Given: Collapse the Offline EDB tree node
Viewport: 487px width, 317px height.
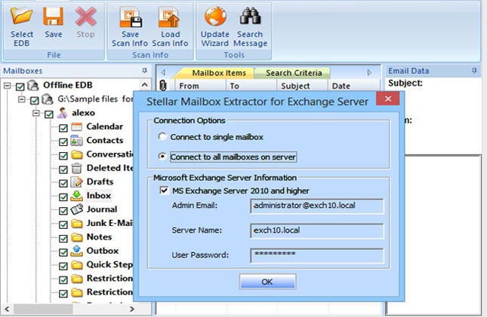Looking at the screenshot, I should (7, 86).
